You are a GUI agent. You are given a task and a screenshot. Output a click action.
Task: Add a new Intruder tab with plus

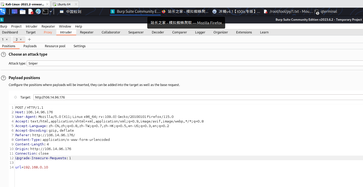[29, 39]
